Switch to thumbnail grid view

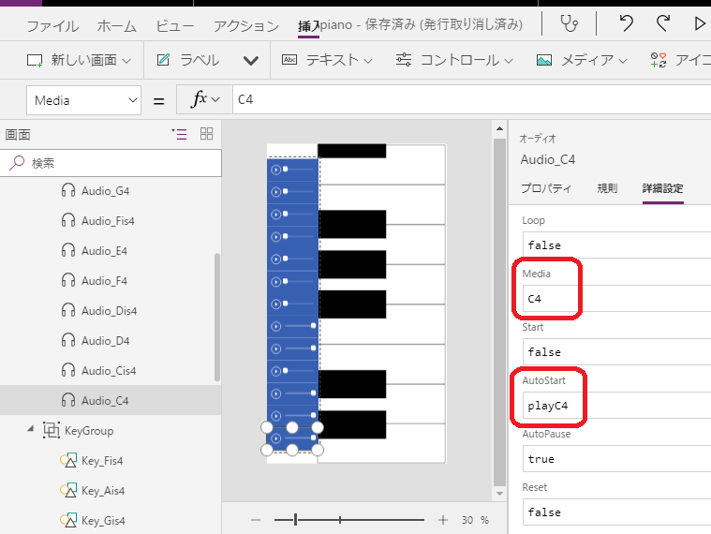click(x=206, y=133)
